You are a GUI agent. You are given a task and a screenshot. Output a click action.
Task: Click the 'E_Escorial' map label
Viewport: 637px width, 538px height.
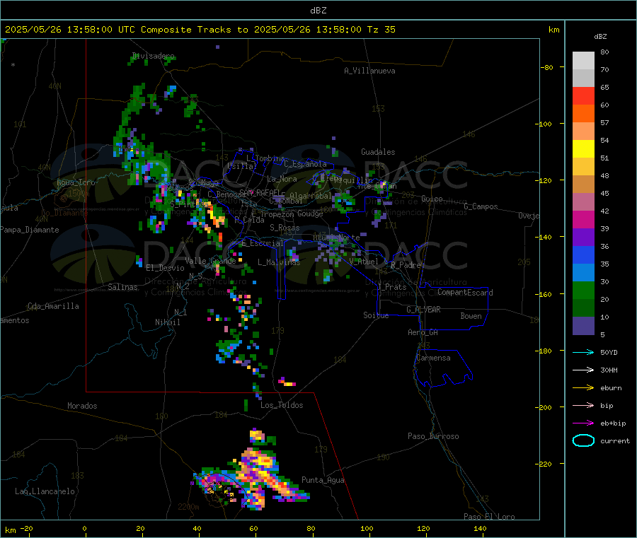[263, 243]
